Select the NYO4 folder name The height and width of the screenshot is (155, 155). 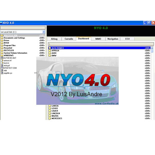click(6, 43)
